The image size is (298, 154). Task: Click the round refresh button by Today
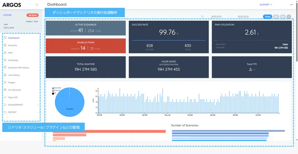(289, 17)
